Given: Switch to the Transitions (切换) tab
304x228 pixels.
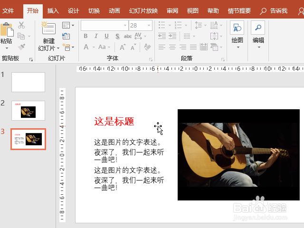Looking at the screenshot, I should coord(94,11).
